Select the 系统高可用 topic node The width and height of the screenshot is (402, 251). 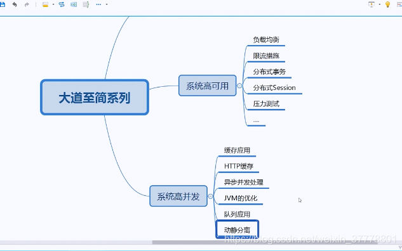point(207,86)
